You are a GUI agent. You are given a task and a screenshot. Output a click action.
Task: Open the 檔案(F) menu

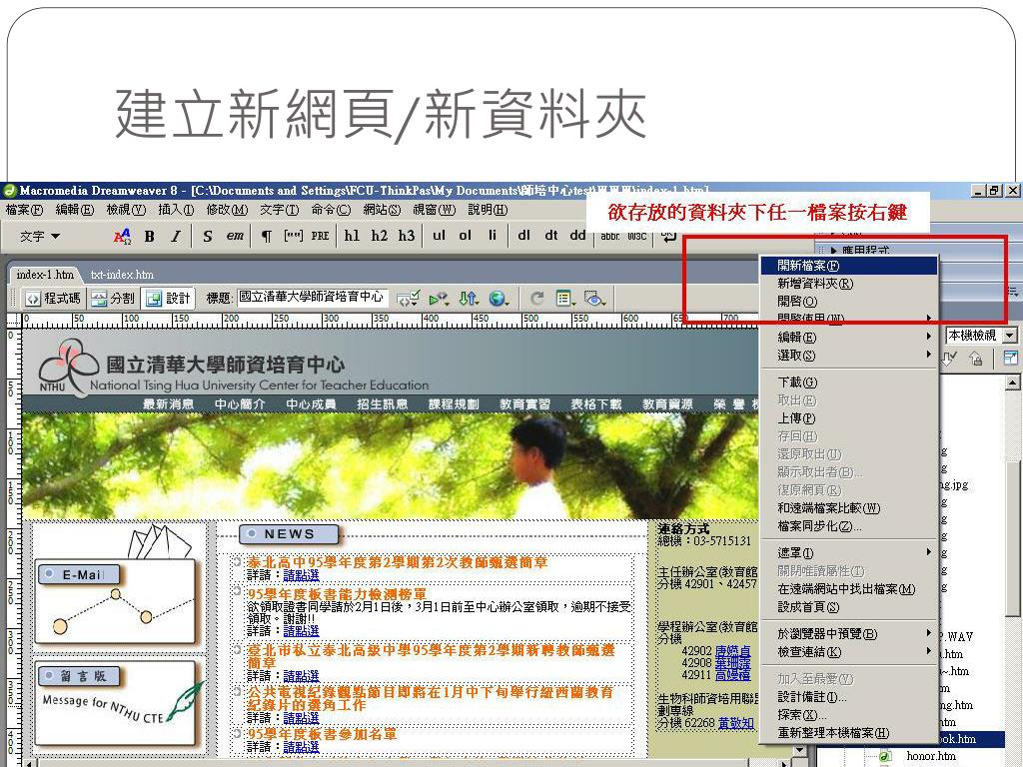pyautogui.click(x=24, y=210)
